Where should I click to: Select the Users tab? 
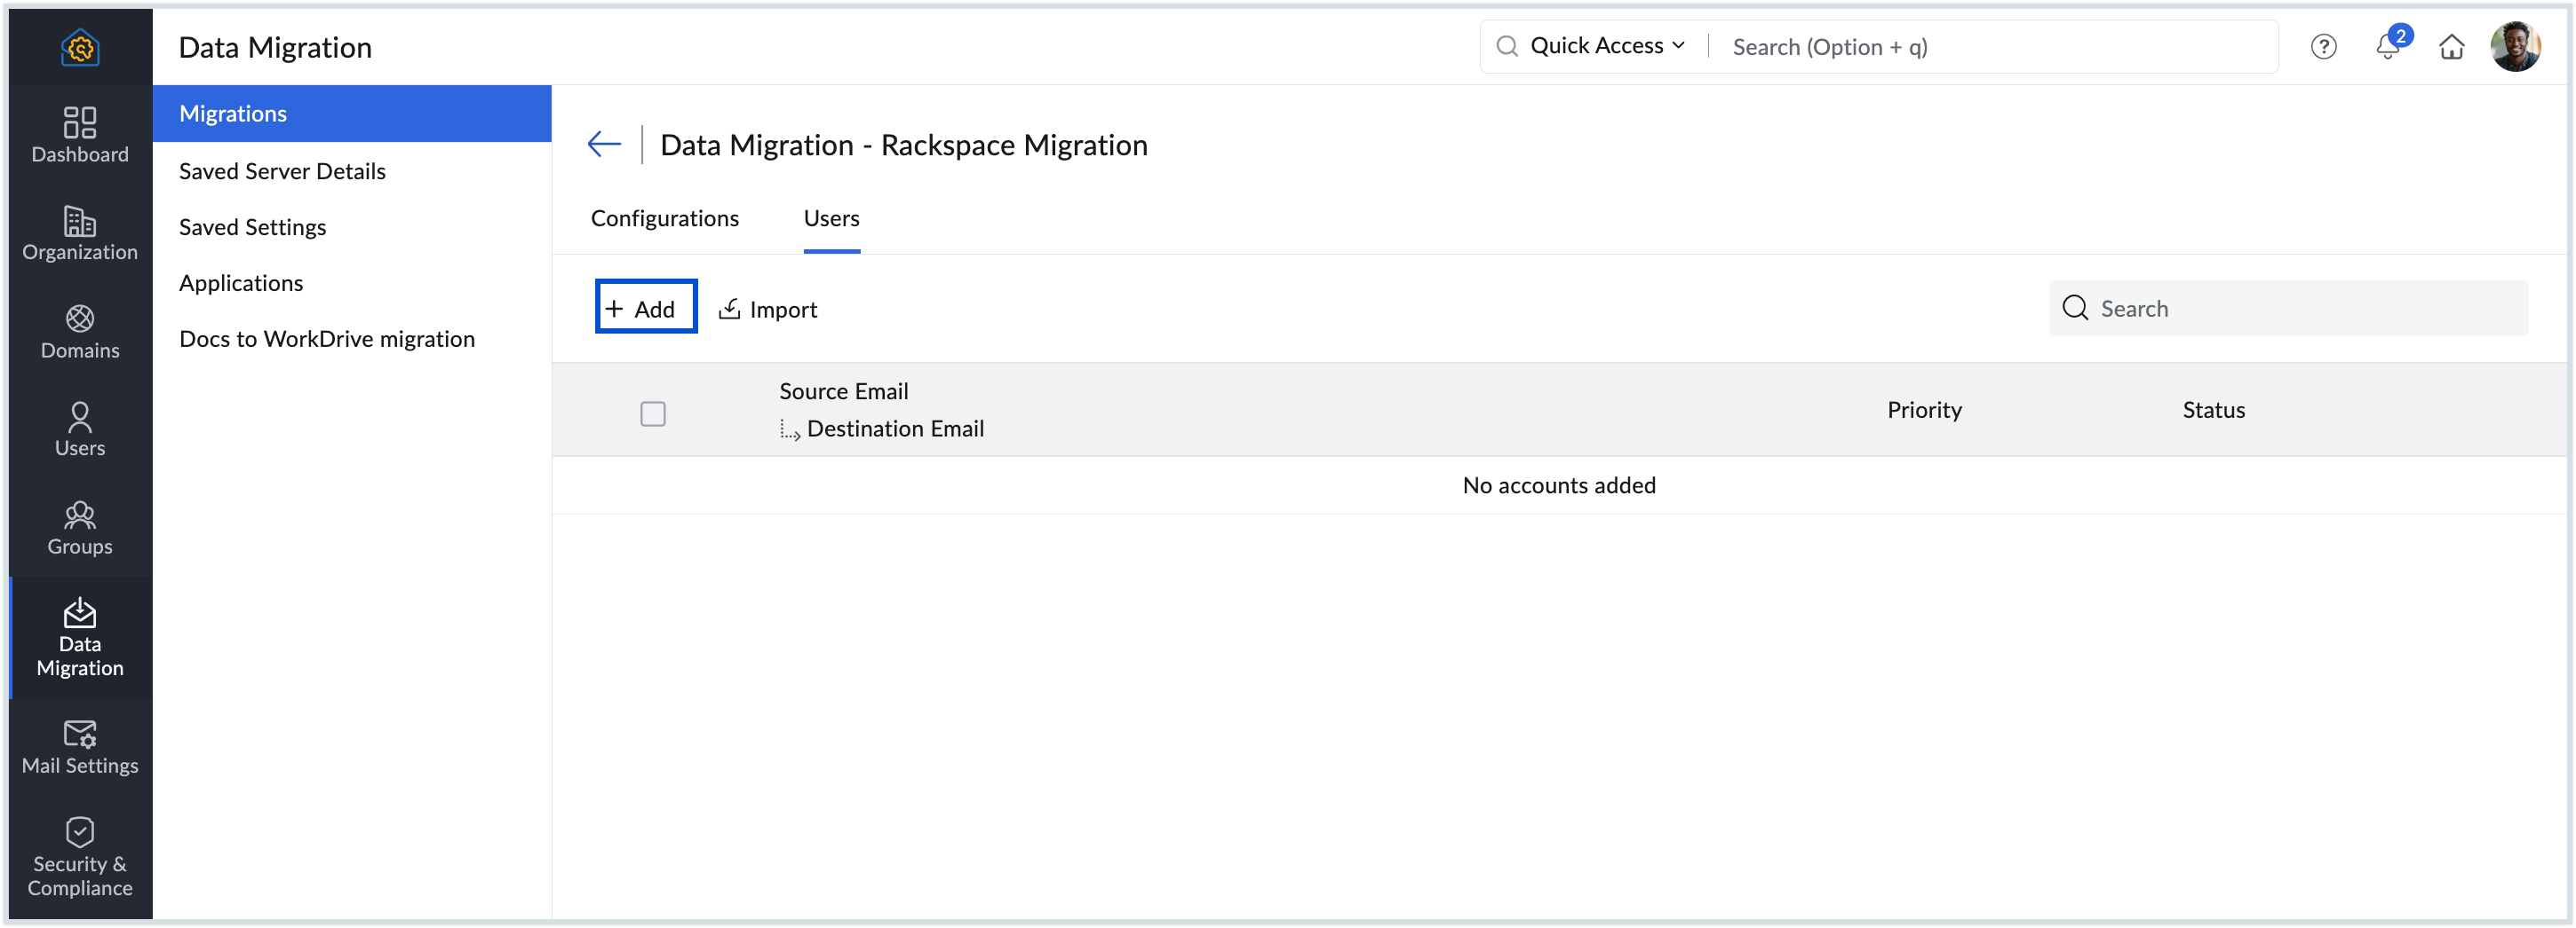coord(831,217)
